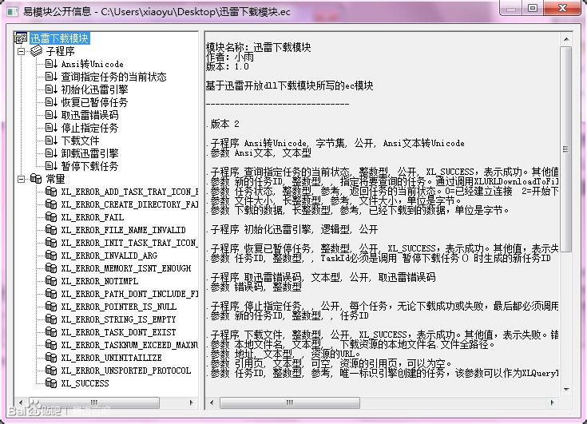Click the constant icon beside XL_SUCCESS
This screenshot has height=424, width=587.
click(x=51, y=382)
